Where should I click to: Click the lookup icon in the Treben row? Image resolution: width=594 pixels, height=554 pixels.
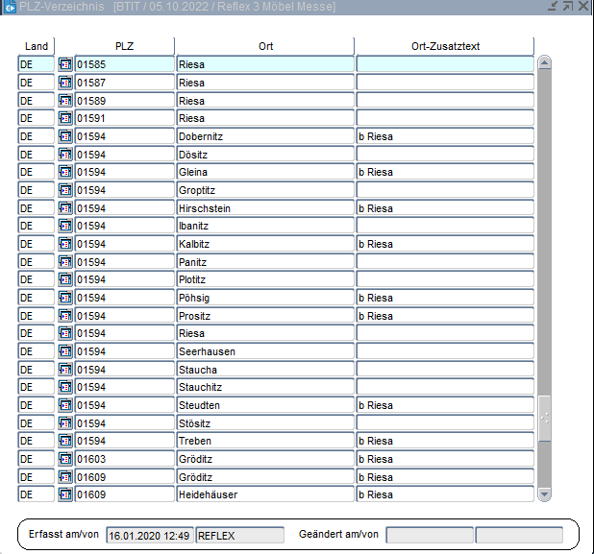tap(65, 441)
